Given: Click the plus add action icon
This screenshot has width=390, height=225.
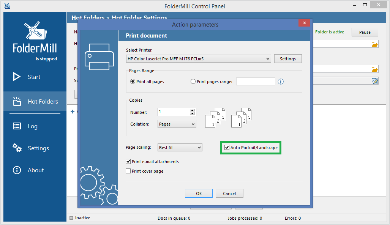Looking at the screenshot, I should [x=73, y=112].
